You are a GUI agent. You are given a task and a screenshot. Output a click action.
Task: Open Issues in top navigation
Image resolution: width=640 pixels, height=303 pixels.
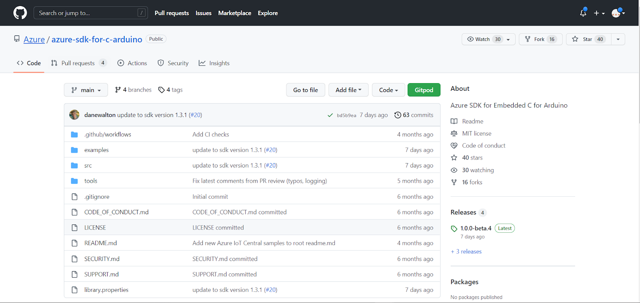coord(204,13)
